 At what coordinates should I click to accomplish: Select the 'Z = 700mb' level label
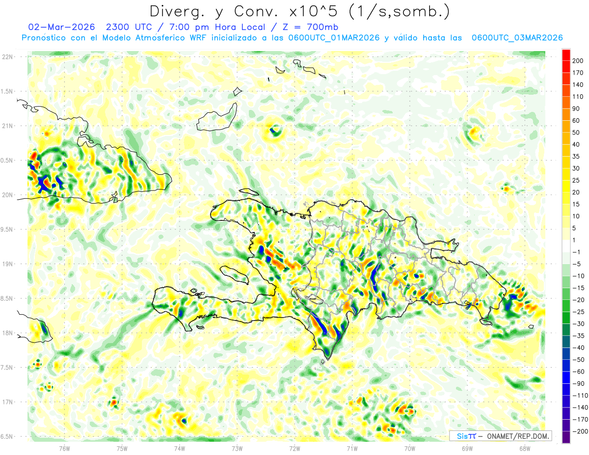[310, 27]
